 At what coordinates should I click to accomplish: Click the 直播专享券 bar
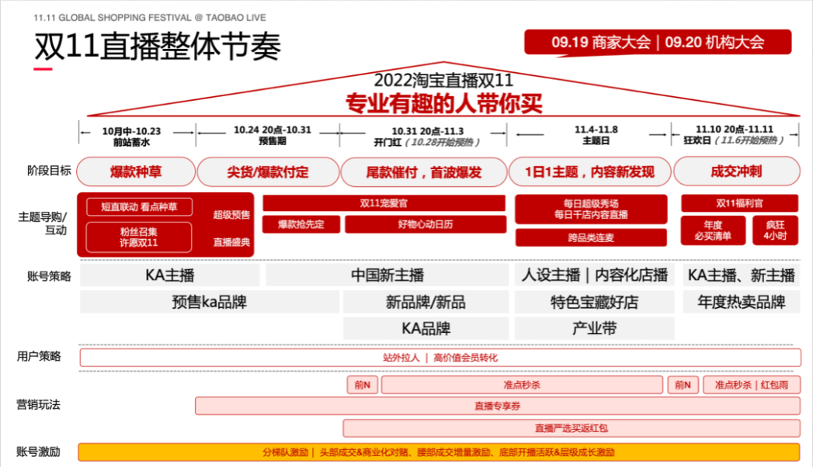[x=498, y=406]
